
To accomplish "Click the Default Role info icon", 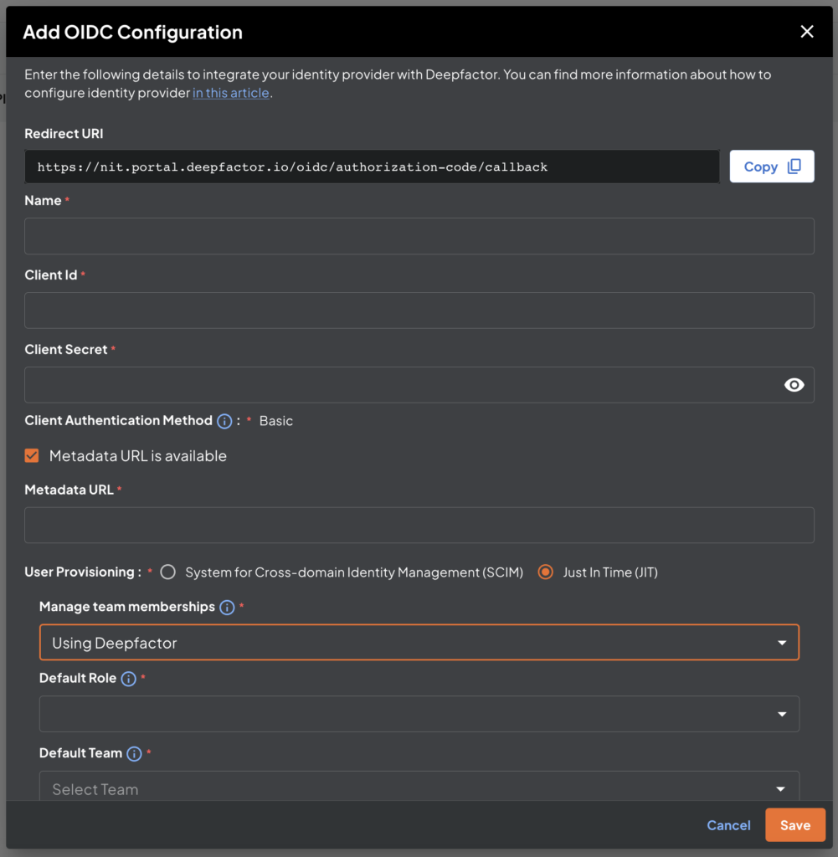I will (128, 679).
